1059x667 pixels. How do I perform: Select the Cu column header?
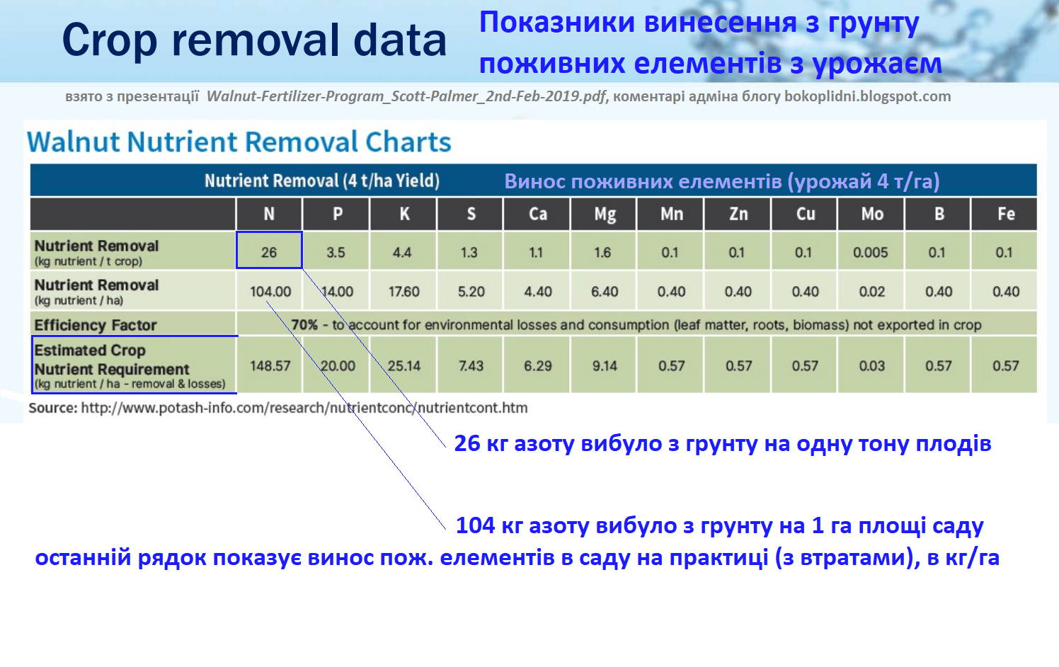pos(805,214)
